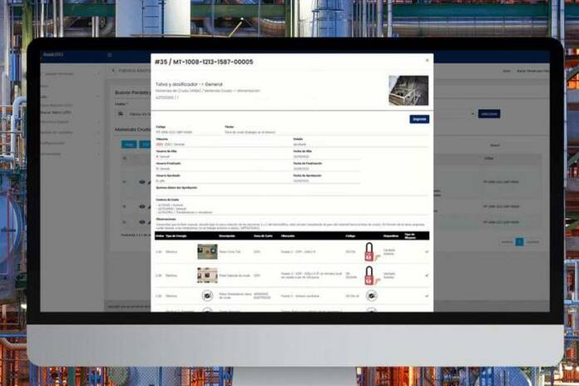Click the blue Imprimir button
The width and height of the screenshot is (579, 386).
419,119
